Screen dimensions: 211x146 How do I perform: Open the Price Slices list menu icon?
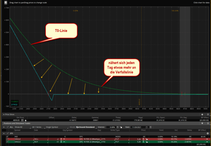[x=208, y=114]
